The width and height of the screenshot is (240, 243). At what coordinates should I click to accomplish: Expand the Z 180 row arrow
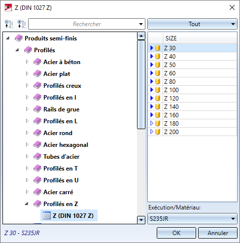pos(152,123)
